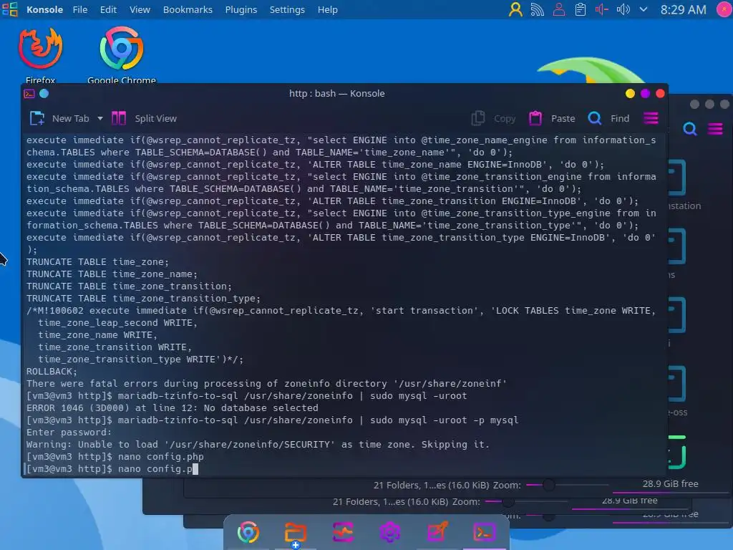This screenshot has width=733, height=550.
Task: Click the Split View button
Action: (x=144, y=118)
